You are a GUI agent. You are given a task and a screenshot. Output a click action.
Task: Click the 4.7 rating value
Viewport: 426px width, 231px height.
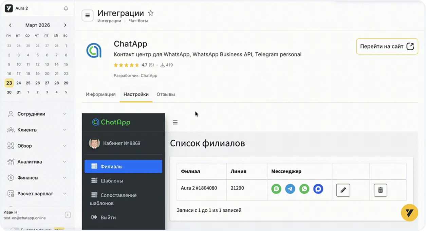click(144, 65)
